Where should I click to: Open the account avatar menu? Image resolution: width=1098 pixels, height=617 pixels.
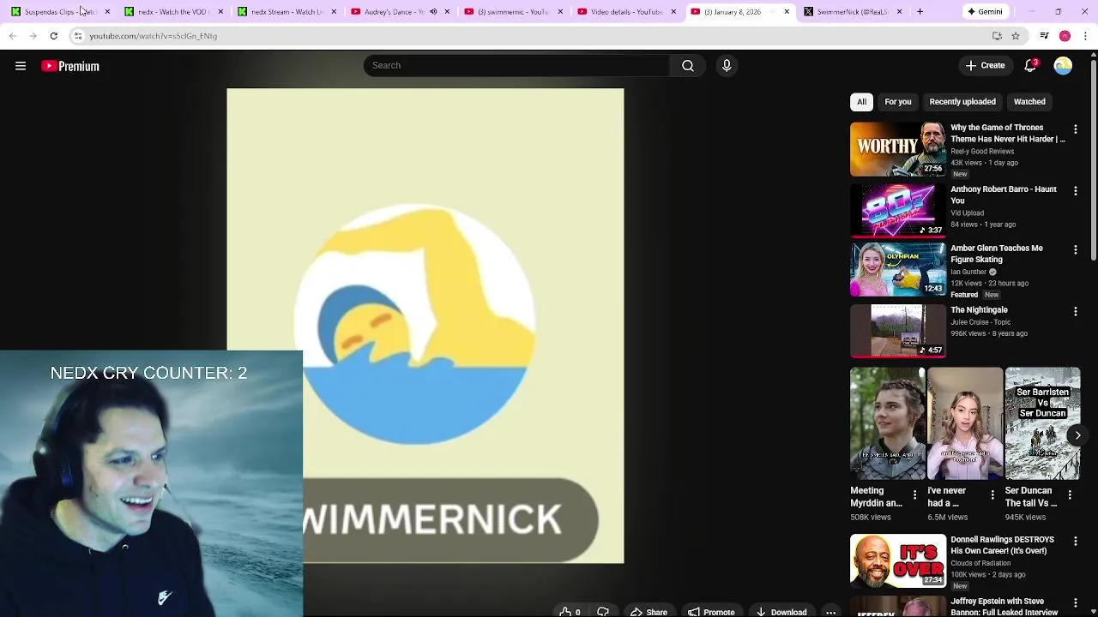click(x=1063, y=66)
